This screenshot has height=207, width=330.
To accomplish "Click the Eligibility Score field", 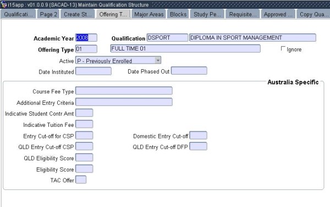I will (x=84, y=169).
